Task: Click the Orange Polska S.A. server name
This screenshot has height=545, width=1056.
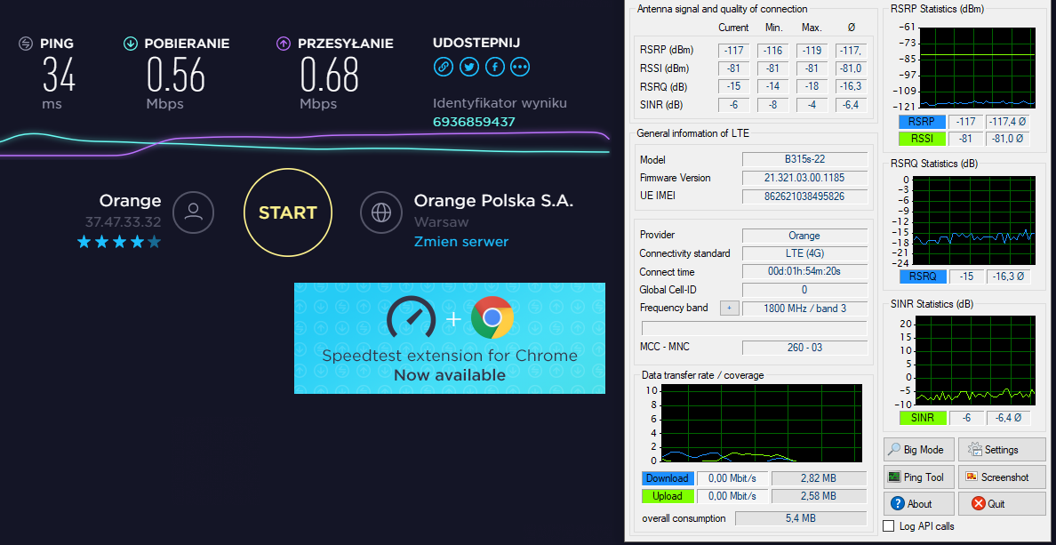Action: pyautogui.click(x=493, y=201)
